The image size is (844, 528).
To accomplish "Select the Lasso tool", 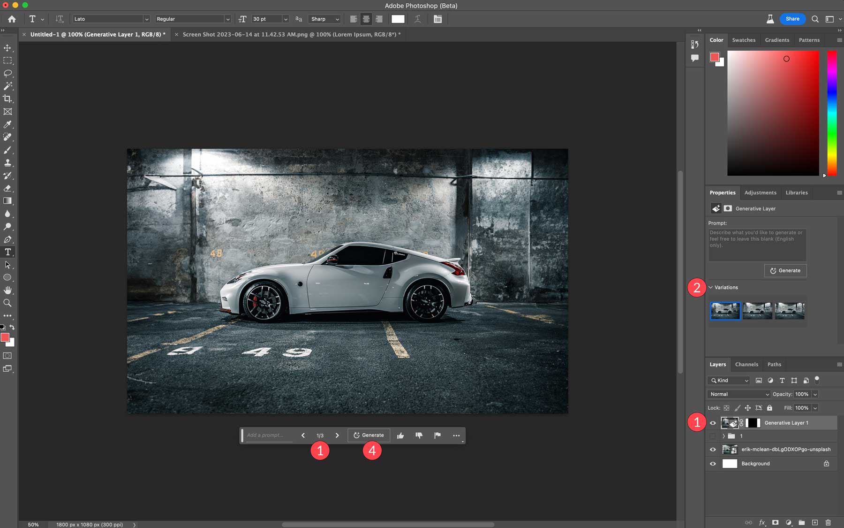I will 8,73.
